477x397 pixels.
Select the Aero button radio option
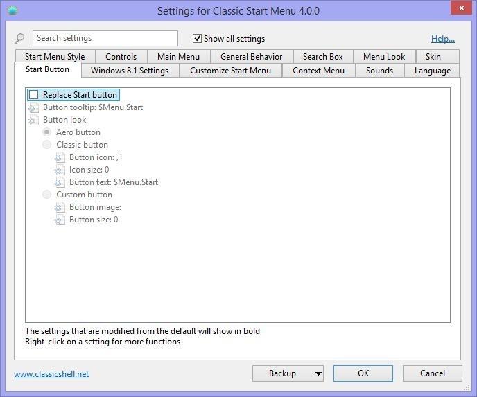click(x=47, y=132)
